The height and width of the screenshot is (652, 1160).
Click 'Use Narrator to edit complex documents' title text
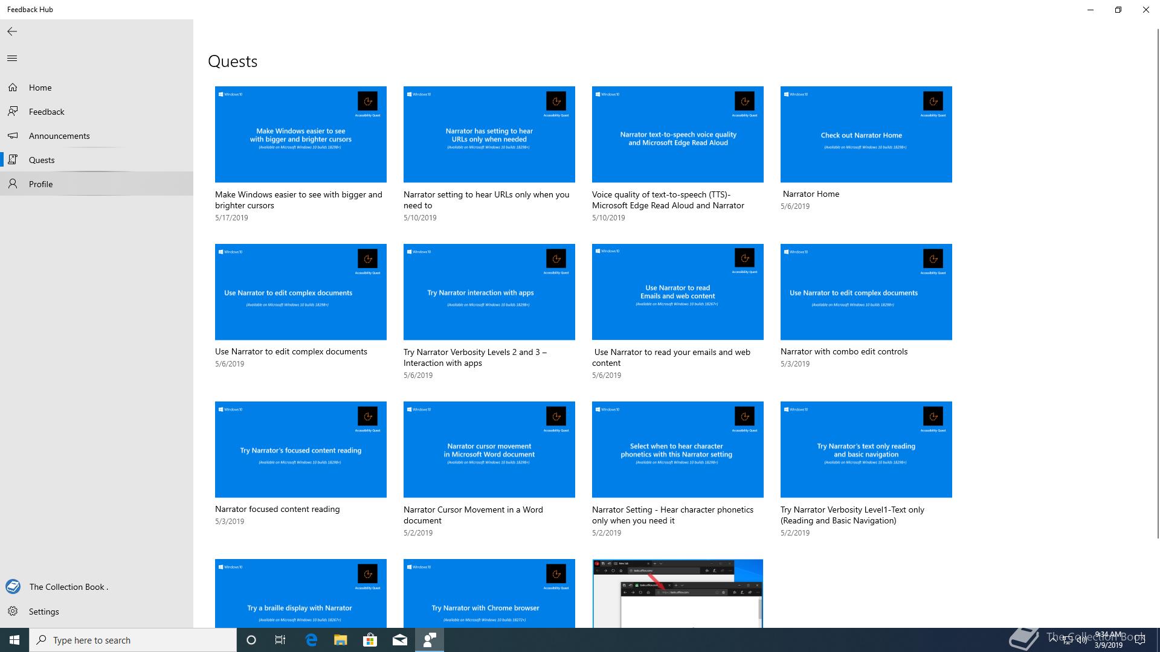pyautogui.click(x=291, y=351)
